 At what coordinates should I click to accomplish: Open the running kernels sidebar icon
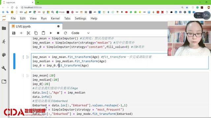(4, 42)
